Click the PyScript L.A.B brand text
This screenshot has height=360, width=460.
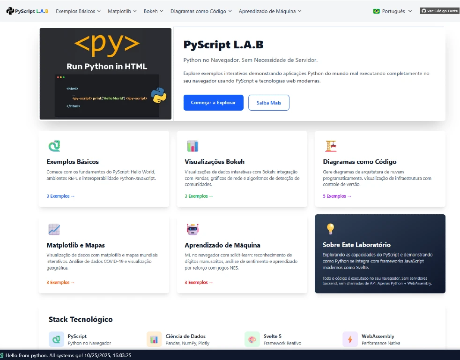[x=32, y=11]
